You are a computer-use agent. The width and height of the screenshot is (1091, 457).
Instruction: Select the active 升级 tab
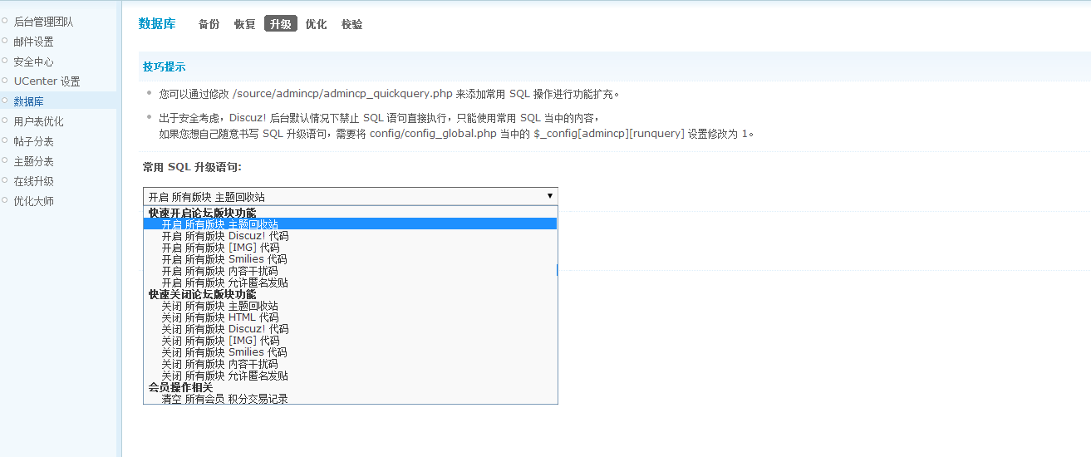click(281, 24)
